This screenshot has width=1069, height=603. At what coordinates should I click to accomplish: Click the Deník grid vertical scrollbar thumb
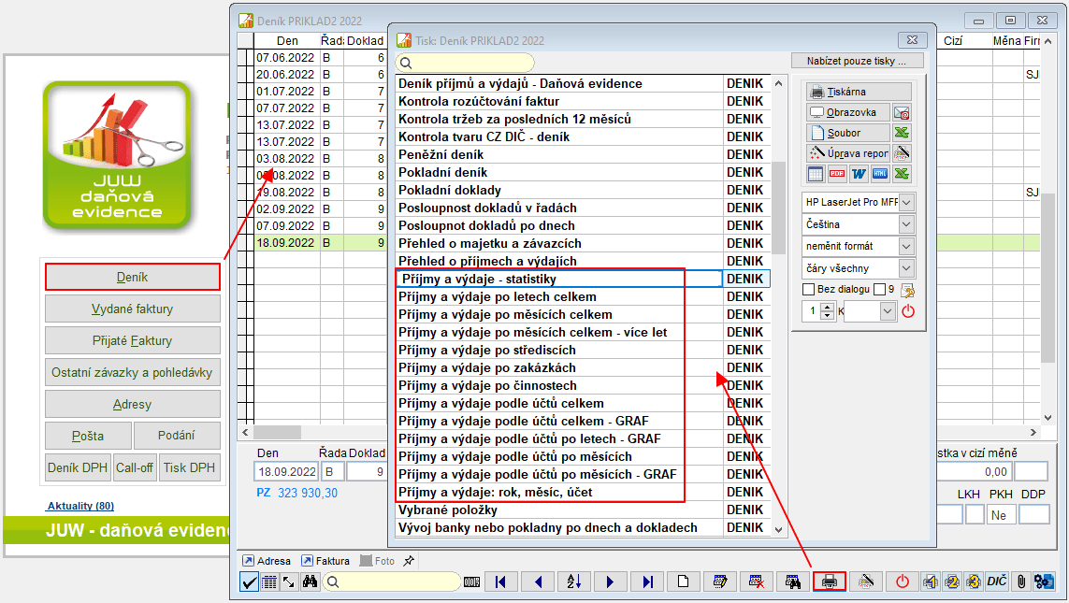1047,278
